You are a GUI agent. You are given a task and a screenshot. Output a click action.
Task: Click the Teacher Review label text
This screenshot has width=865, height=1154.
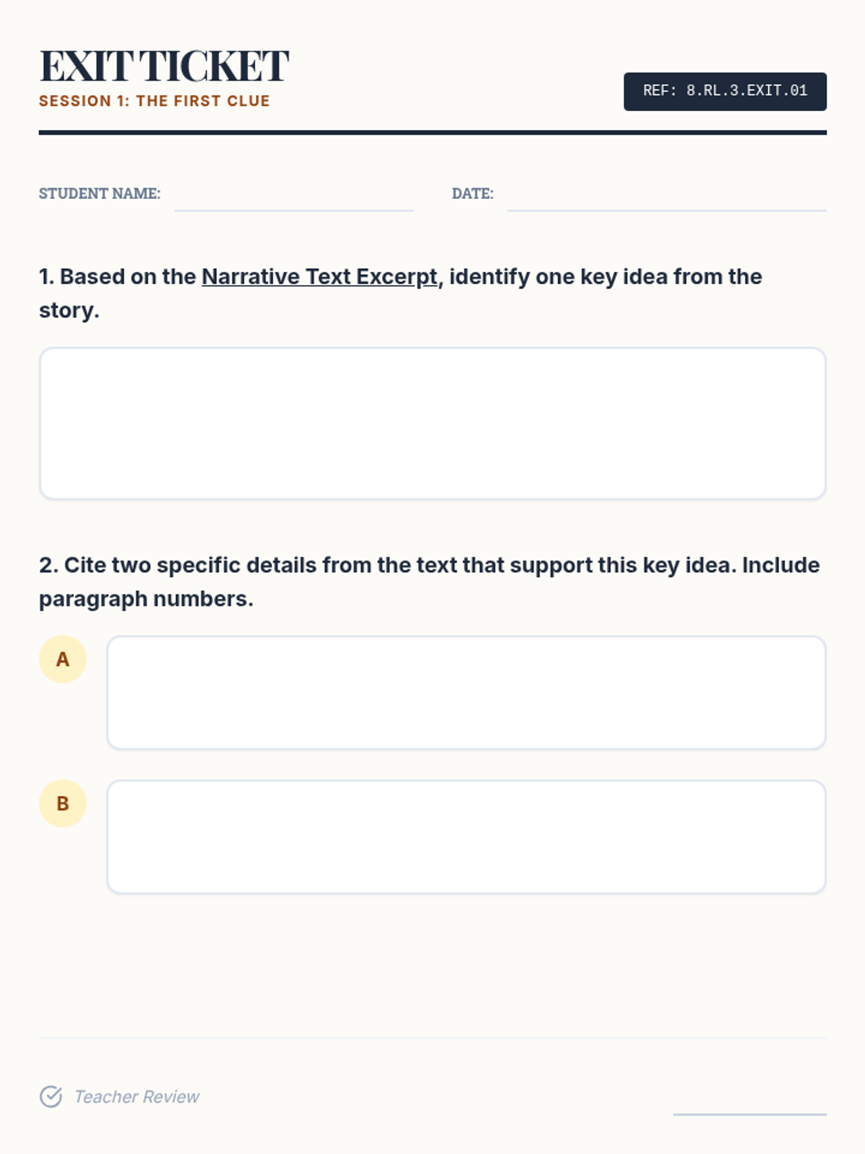point(137,1096)
